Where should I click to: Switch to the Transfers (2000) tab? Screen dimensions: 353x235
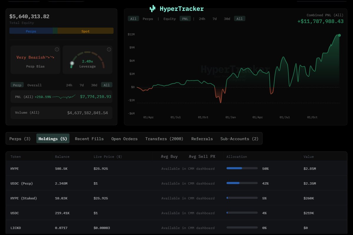pos(164,139)
